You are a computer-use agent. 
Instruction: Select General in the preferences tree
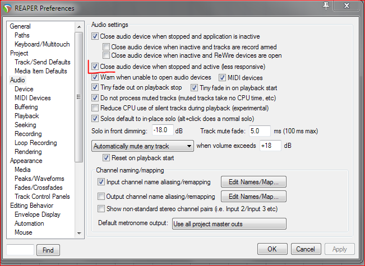[x=20, y=26]
